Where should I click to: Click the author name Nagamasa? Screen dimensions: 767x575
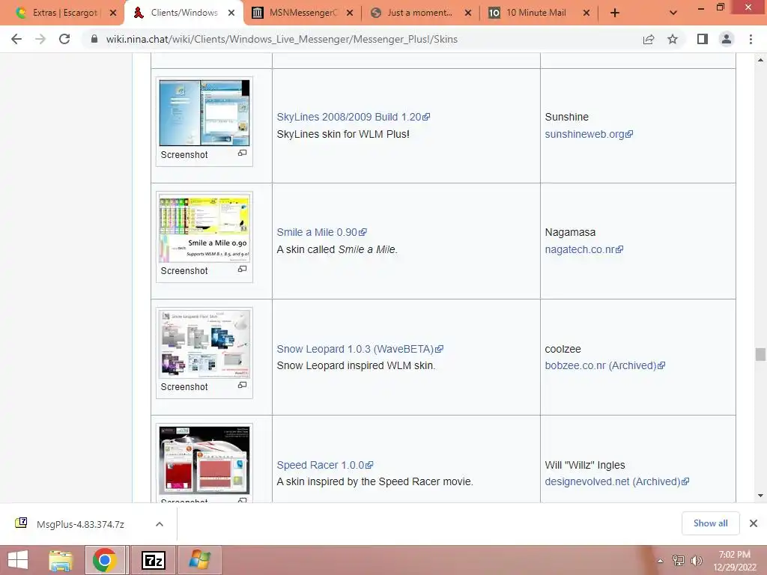pyautogui.click(x=570, y=232)
